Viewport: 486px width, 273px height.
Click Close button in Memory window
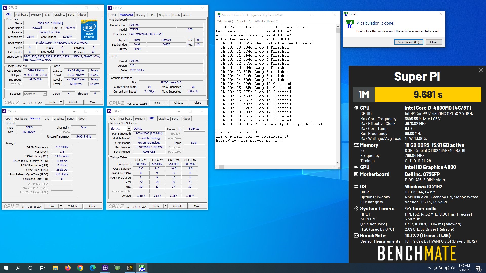tap(92, 206)
